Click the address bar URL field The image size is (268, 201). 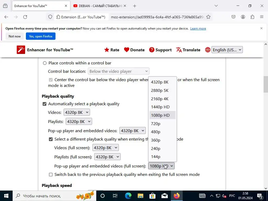point(157,17)
